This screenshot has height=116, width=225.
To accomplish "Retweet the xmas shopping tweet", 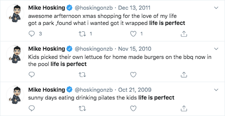I will 83,33.
